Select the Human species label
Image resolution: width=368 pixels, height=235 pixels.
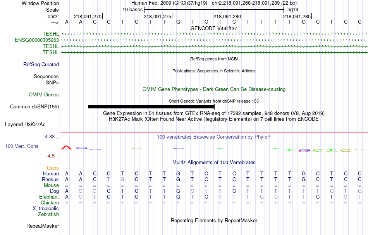51,173
